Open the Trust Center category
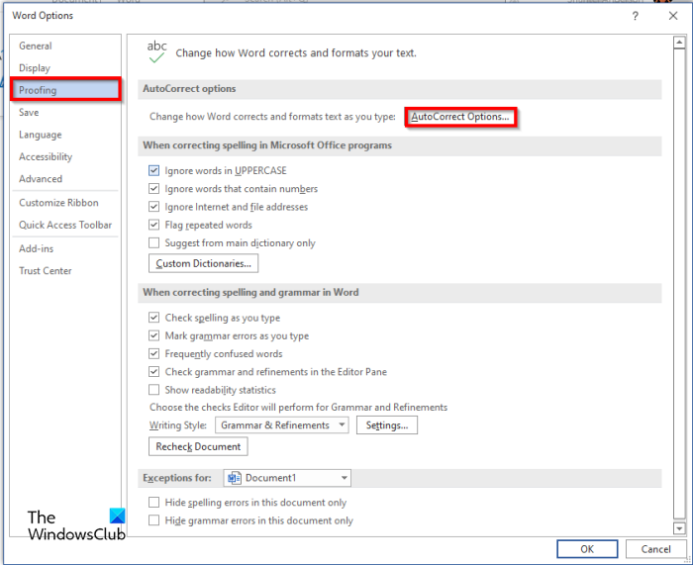The image size is (693, 565). tap(65, 271)
